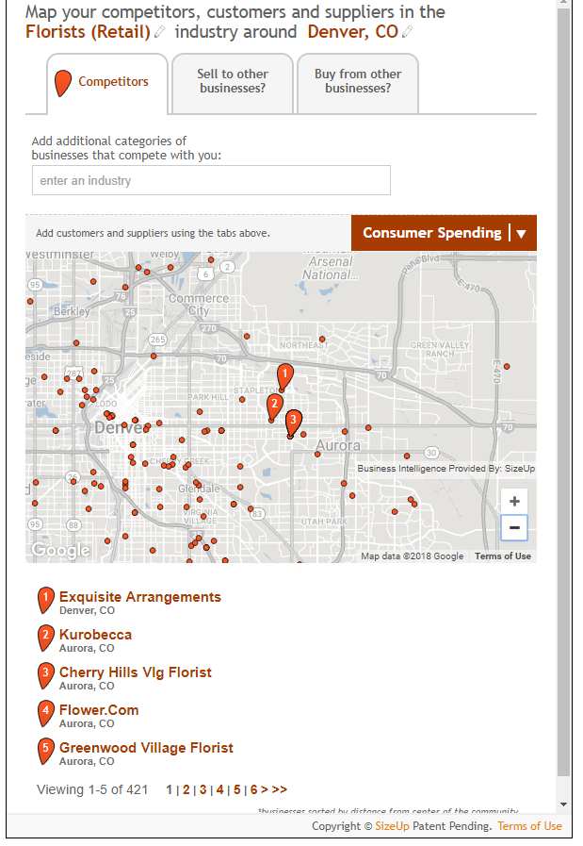Switch to the Competitors tab
The image size is (583, 846).
(x=106, y=82)
